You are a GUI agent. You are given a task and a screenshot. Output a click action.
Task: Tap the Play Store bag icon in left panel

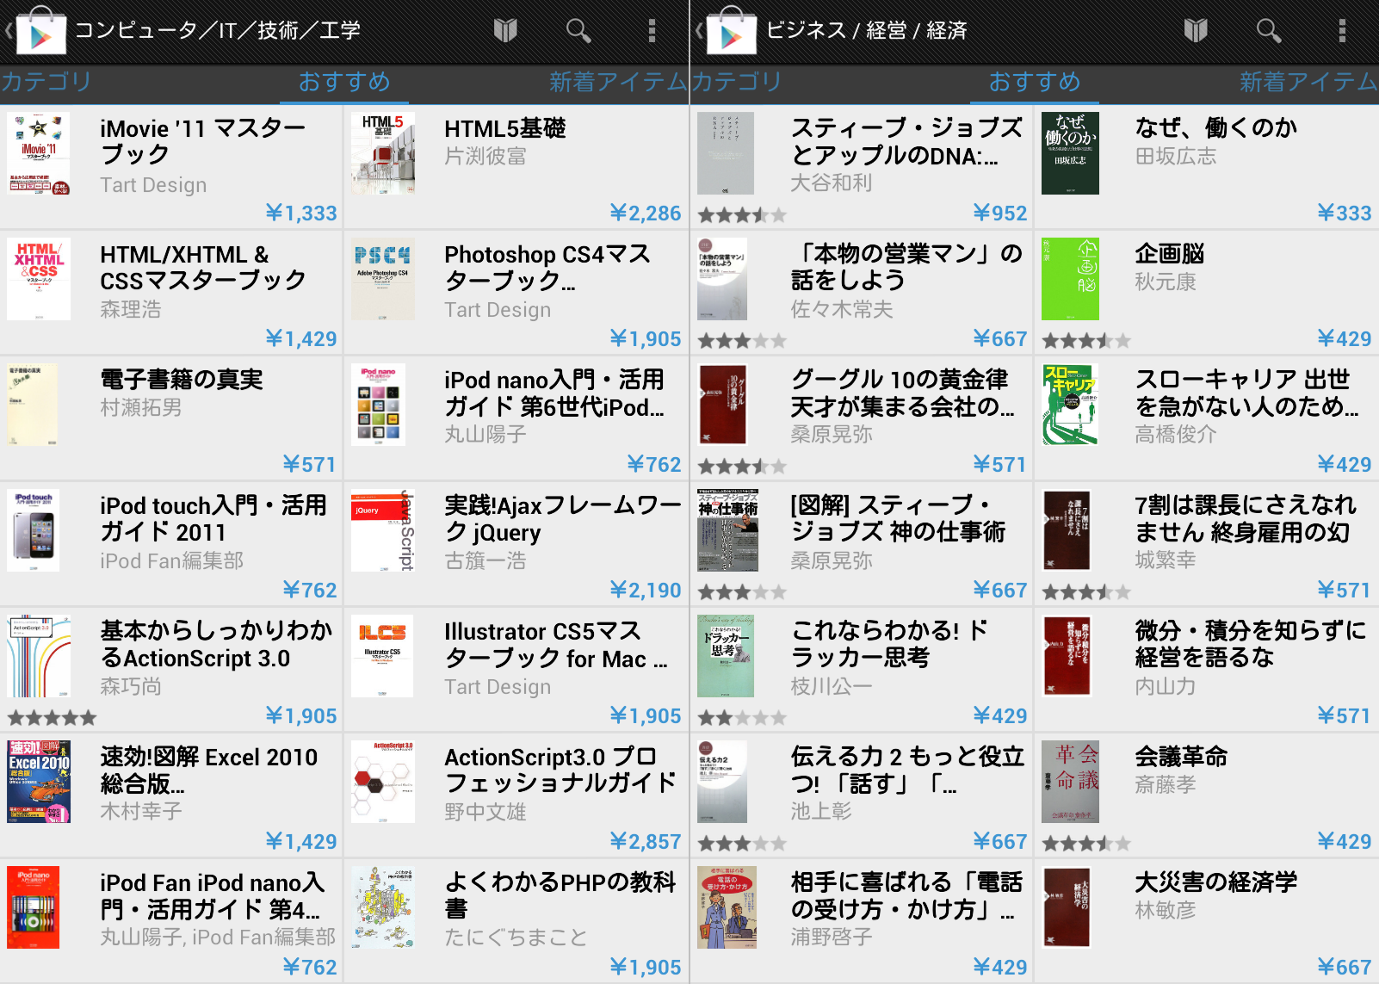(x=40, y=32)
